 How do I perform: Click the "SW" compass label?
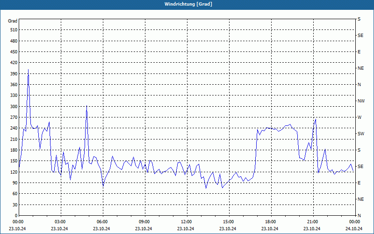(361, 134)
